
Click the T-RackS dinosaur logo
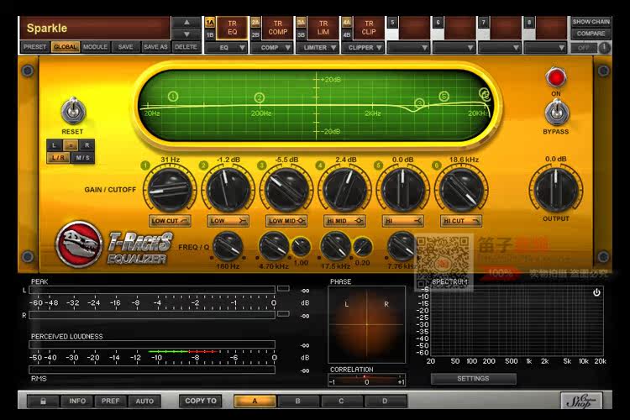[x=78, y=244]
